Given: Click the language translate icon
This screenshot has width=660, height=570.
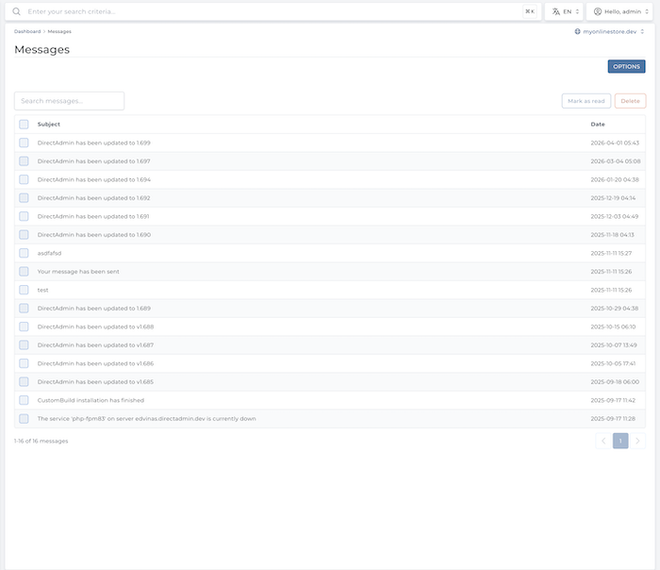Looking at the screenshot, I should coord(556,11).
